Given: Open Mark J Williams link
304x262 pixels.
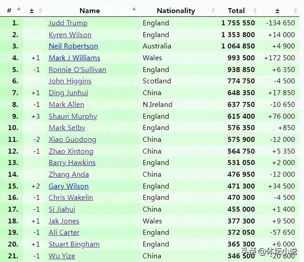Looking at the screenshot, I should 74,58.
